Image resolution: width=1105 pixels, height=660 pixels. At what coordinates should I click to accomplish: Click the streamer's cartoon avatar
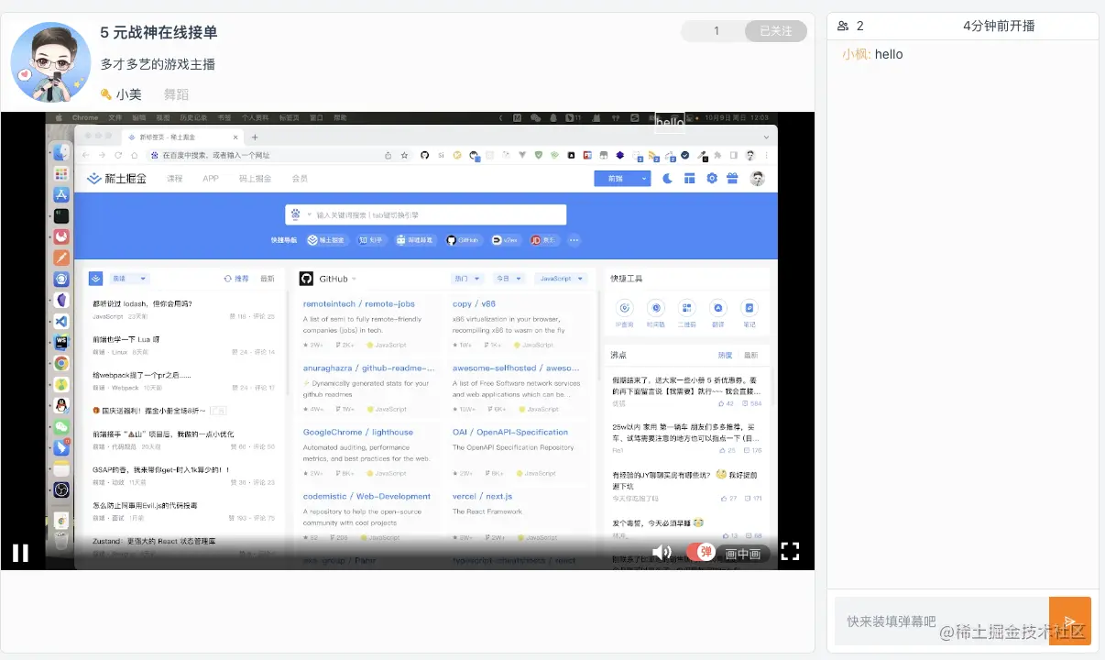[50, 62]
